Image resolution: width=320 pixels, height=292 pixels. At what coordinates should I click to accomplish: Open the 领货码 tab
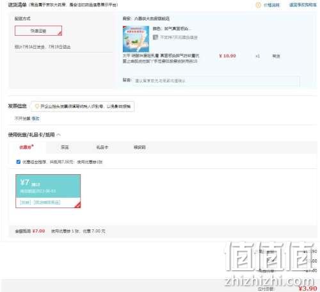(x=140, y=147)
